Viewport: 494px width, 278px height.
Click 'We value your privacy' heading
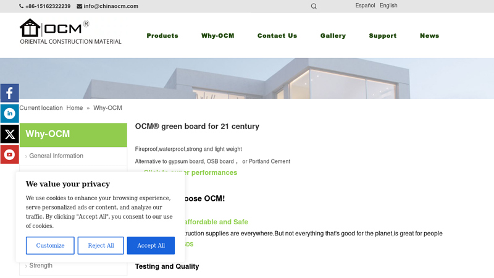pyautogui.click(x=68, y=183)
